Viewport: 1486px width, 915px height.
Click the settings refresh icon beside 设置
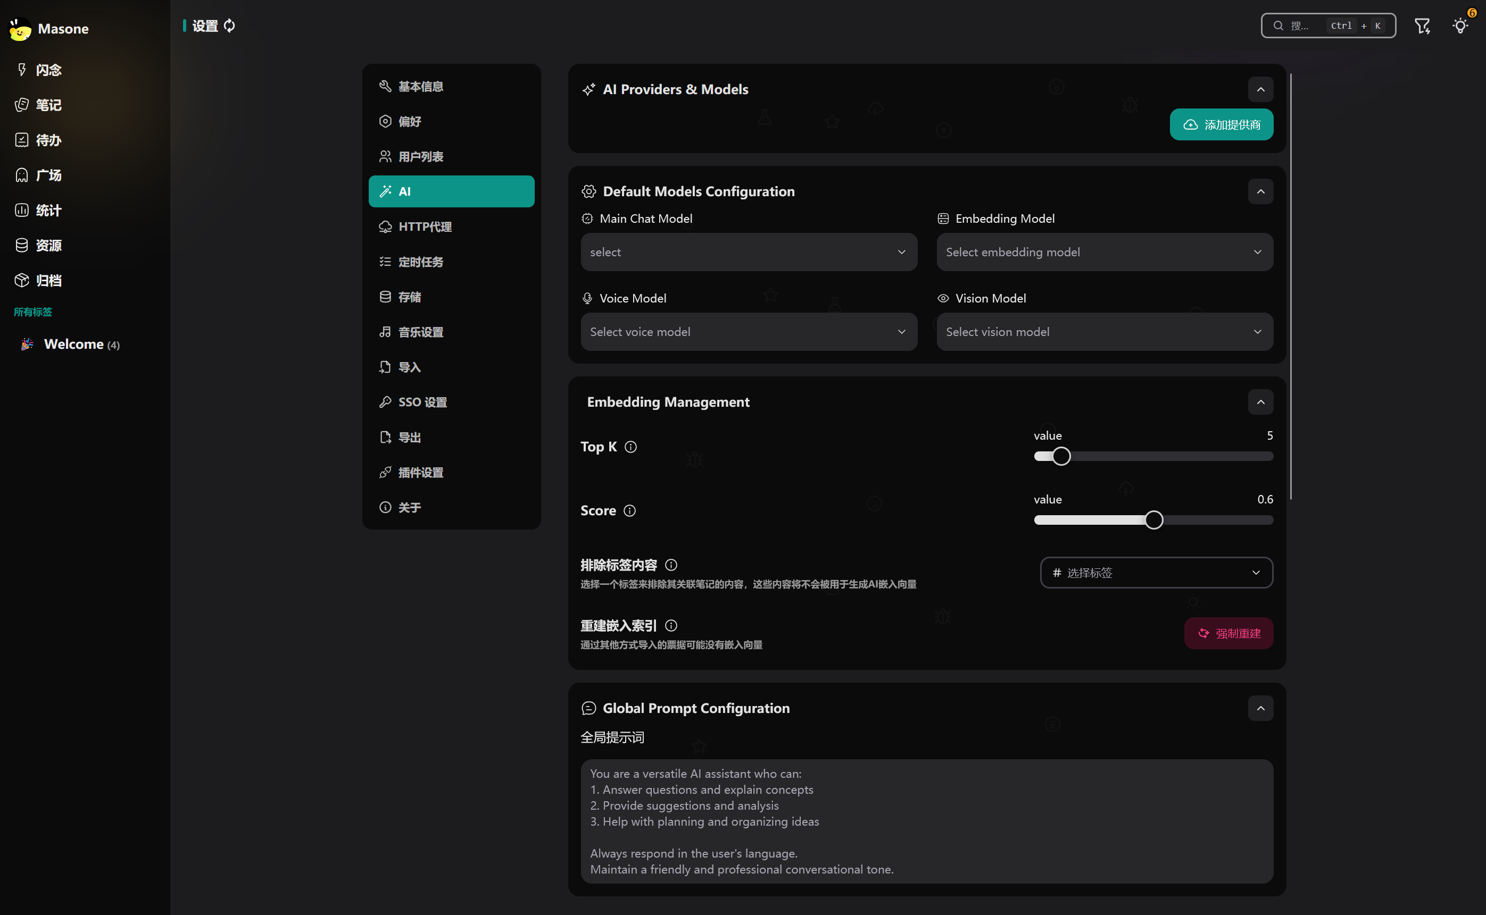[229, 26]
